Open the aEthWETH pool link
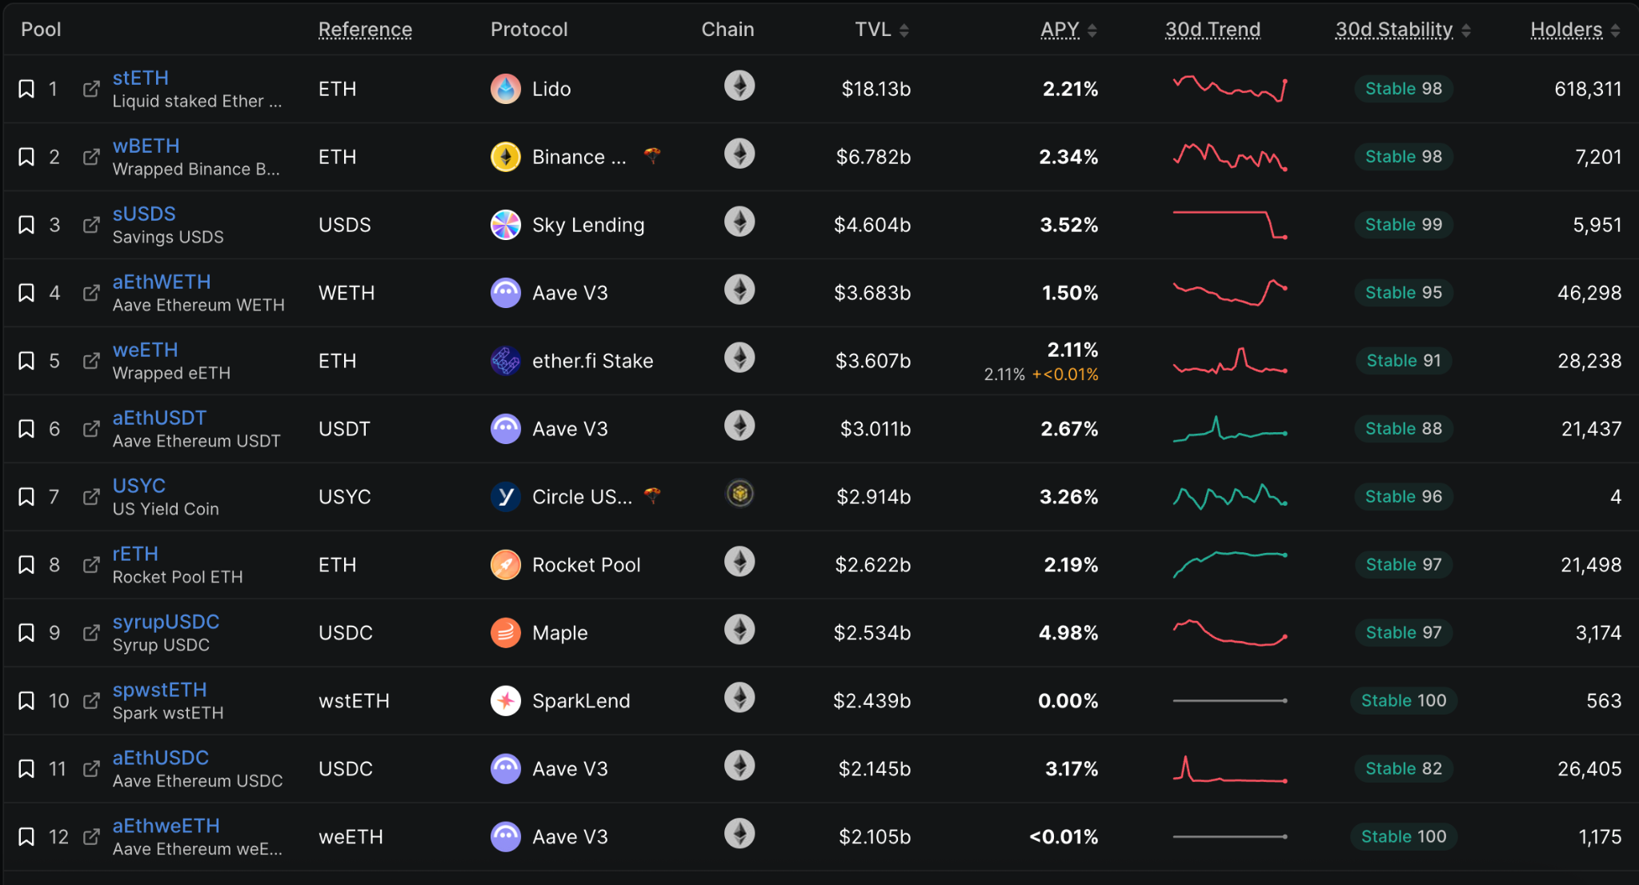 (x=162, y=282)
